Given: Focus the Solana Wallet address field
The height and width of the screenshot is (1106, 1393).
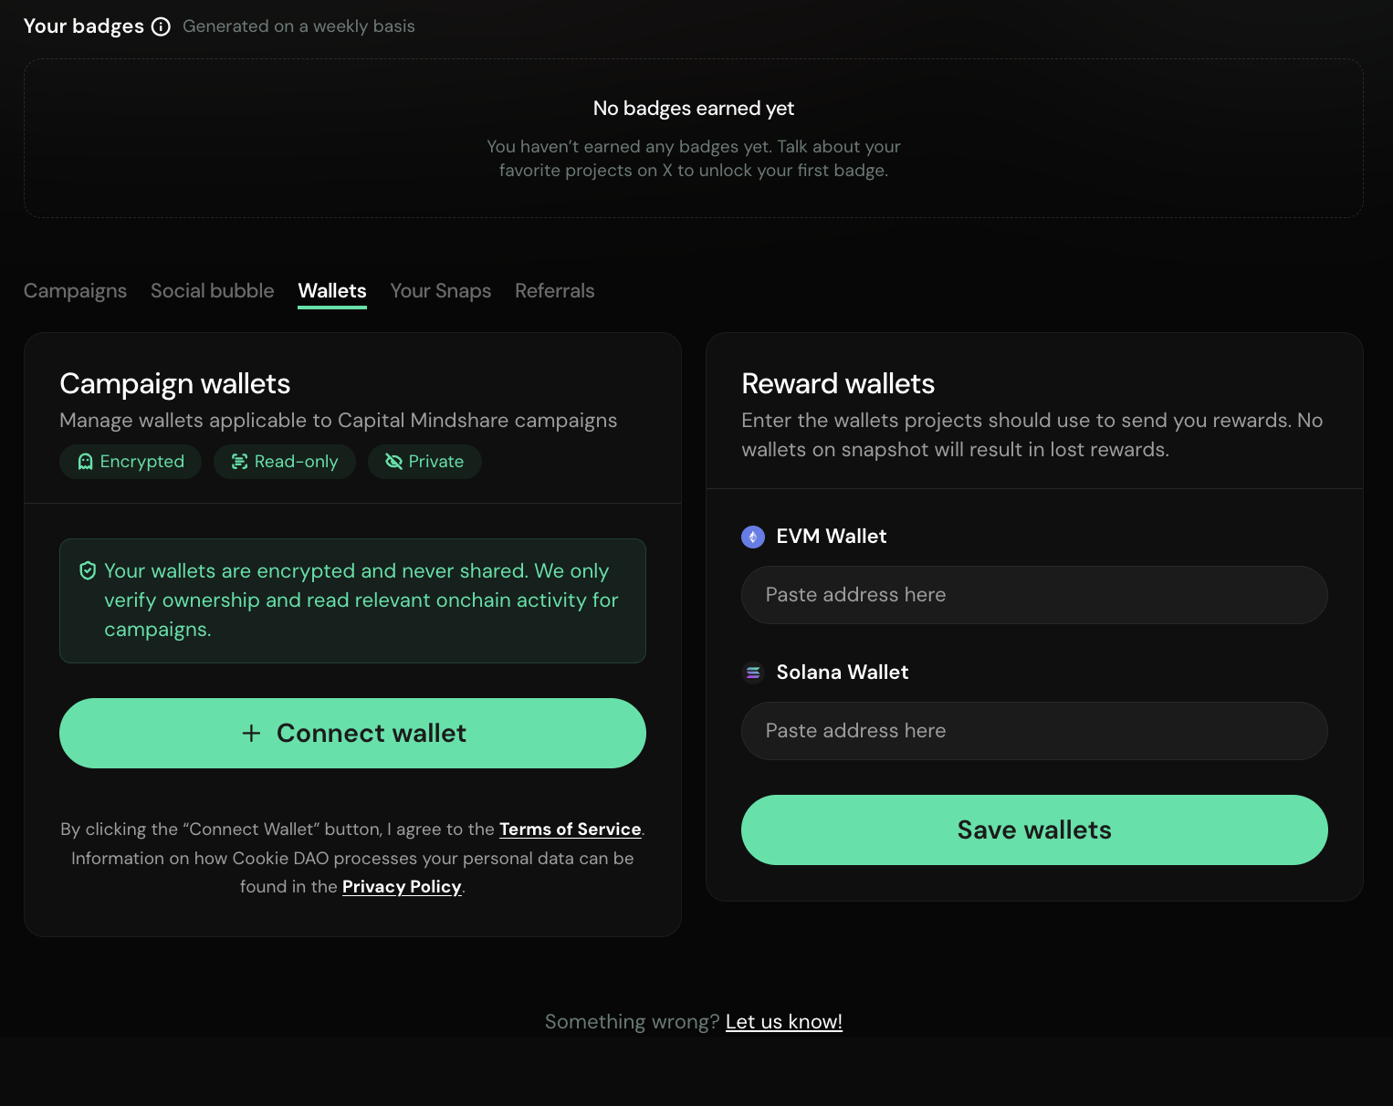Looking at the screenshot, I should [x=1034, y=731].
